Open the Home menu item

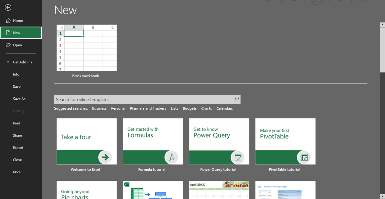coord(21,21)
